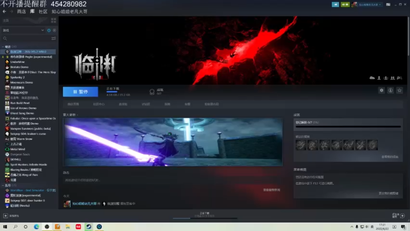Screen dimensions: 410x231
Task: Favorite the game with the star icon
Action: pyautogui.click(x=399, y=90)
